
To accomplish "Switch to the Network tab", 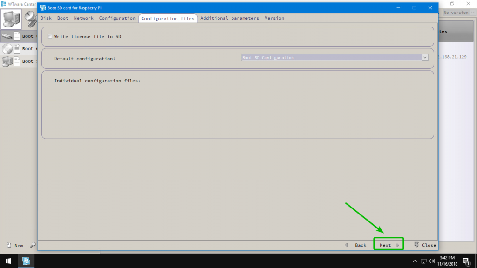I will coord(83,18).
